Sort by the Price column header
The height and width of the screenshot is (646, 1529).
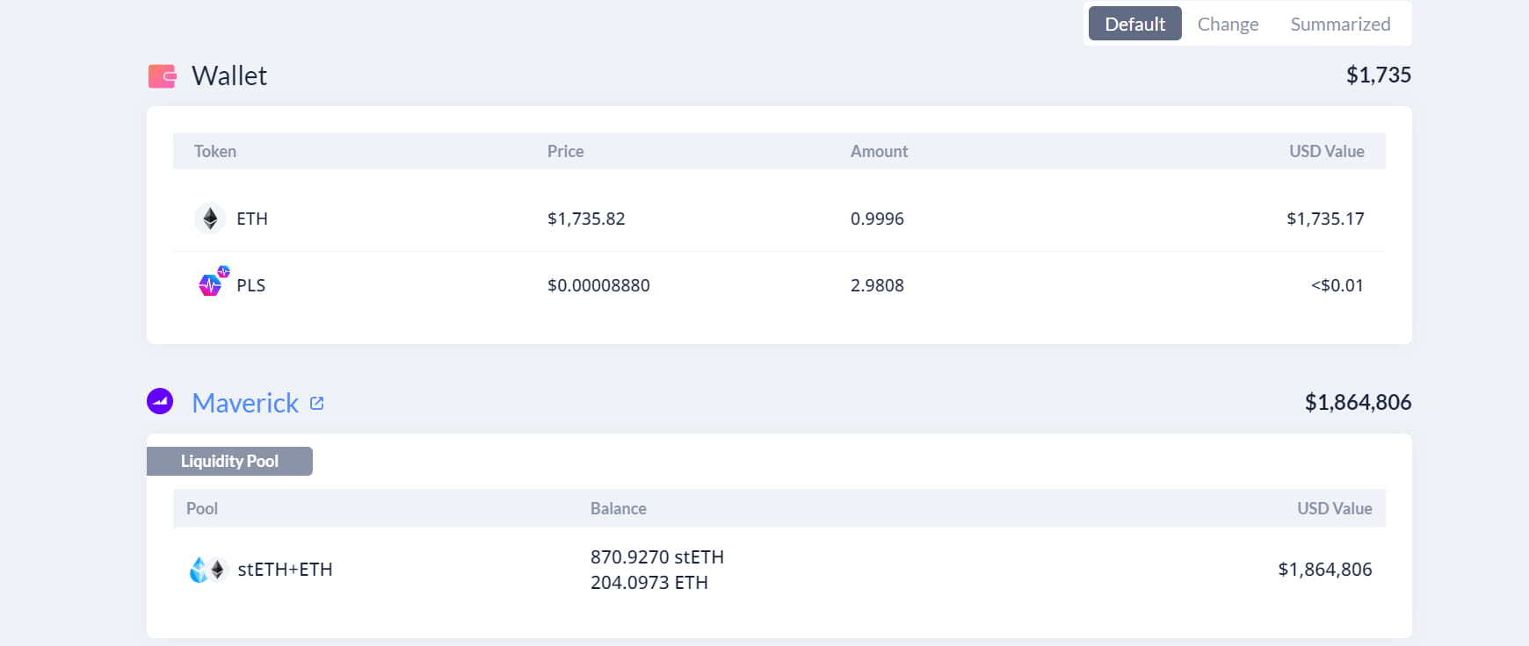click(x=565, y=151)
